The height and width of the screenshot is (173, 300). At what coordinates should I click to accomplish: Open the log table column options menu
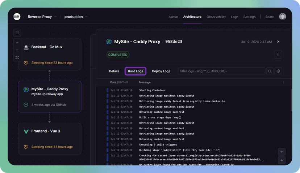[x=283, y=82]
